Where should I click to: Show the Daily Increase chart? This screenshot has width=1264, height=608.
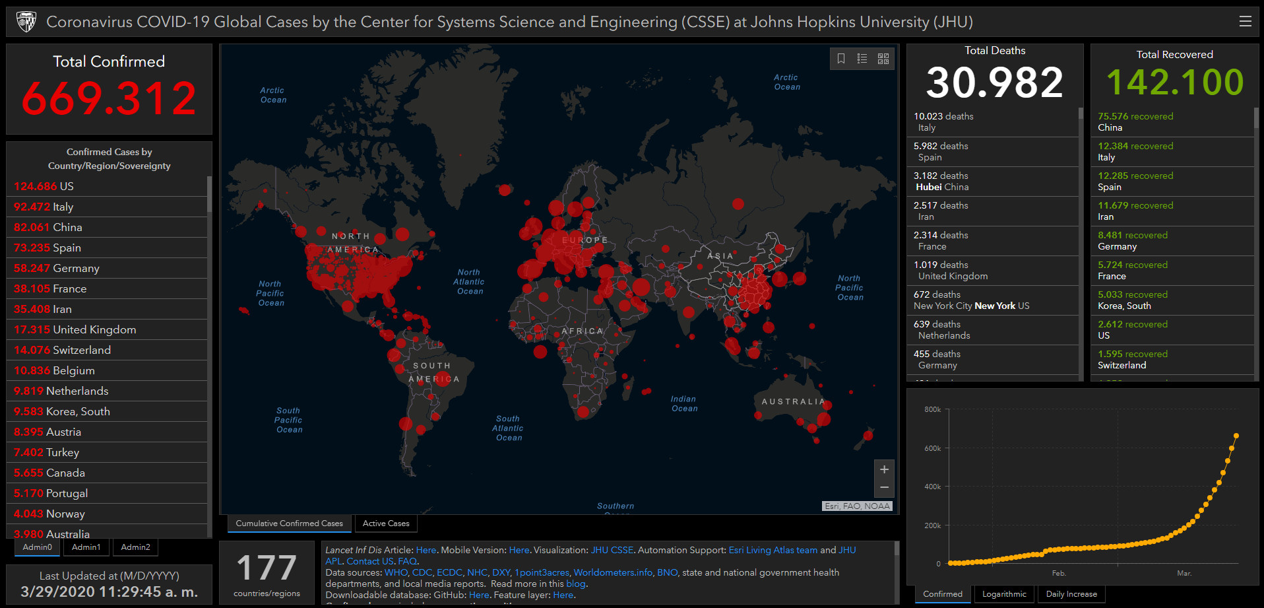(1071, 594)
